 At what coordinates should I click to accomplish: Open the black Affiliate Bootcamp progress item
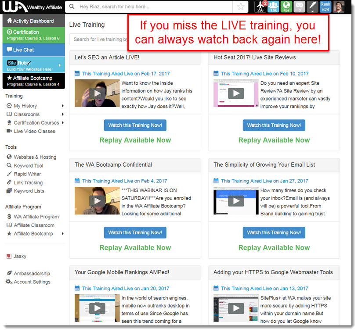click(x=34, y=81)
